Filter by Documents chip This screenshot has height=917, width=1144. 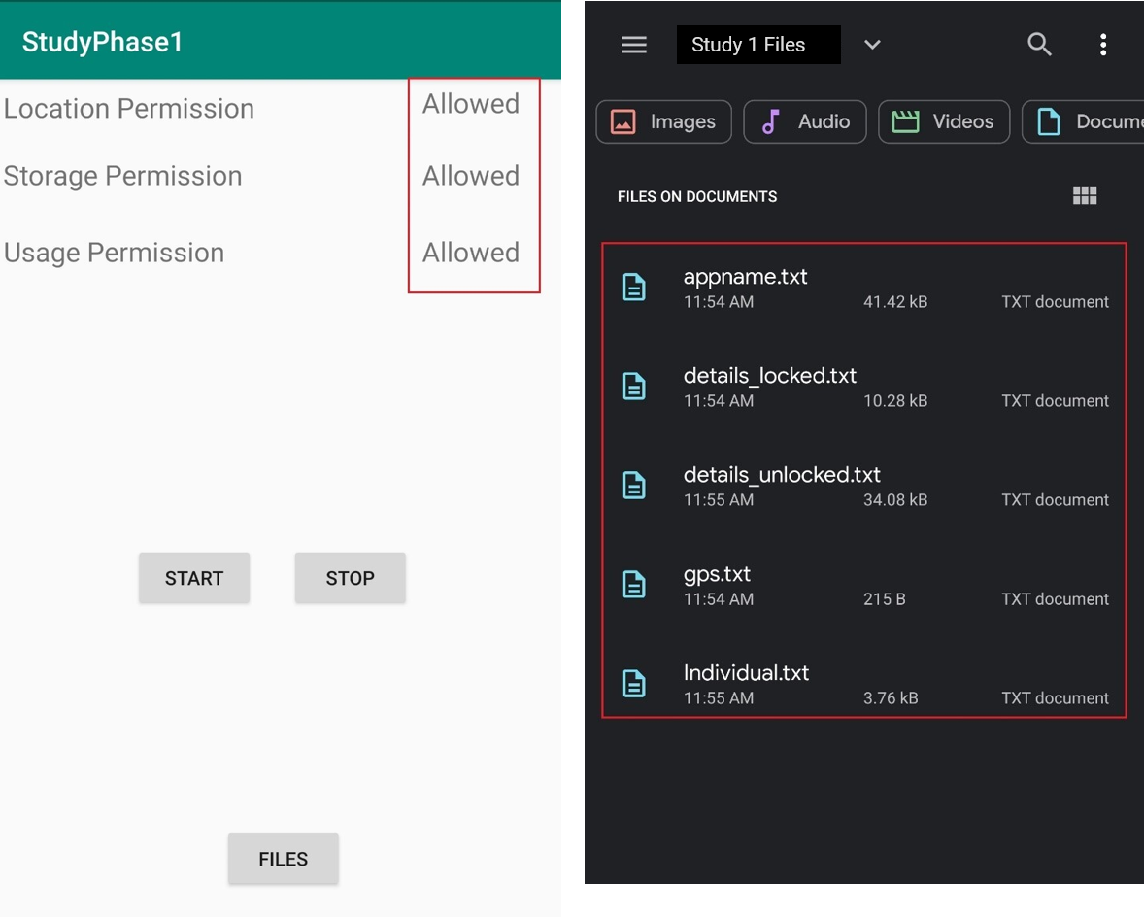(x=1084, y=121)
